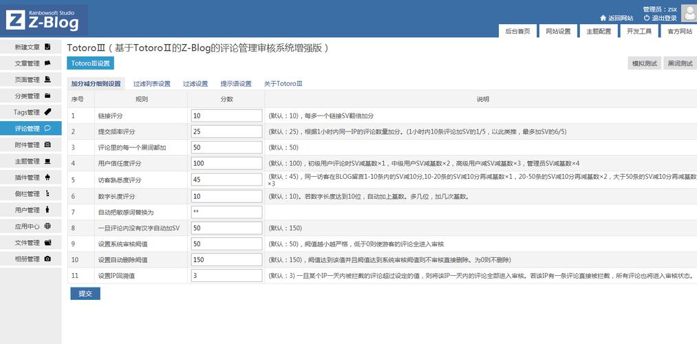
Task: Focus the 链接评分 score field
Action: (226, 116)
